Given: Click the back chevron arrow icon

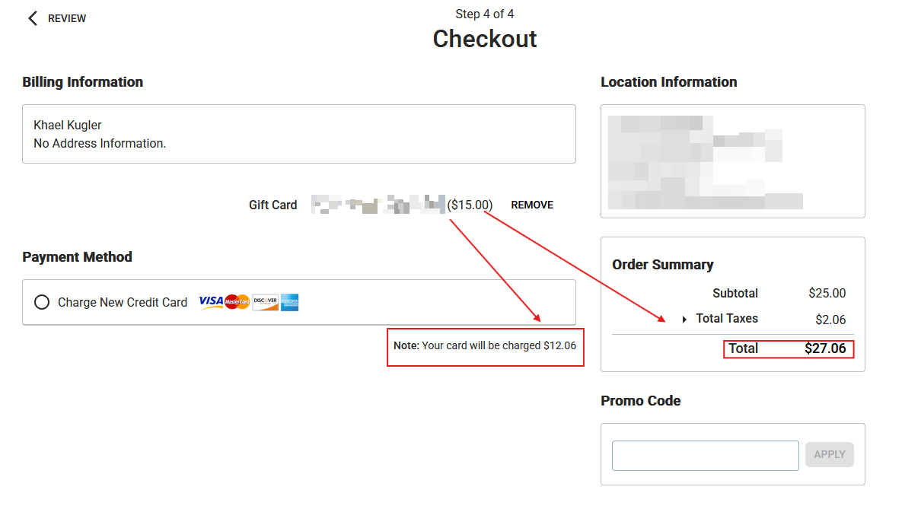Looking at the screenshot, I should pyautogui.click(x=32, y=18).
